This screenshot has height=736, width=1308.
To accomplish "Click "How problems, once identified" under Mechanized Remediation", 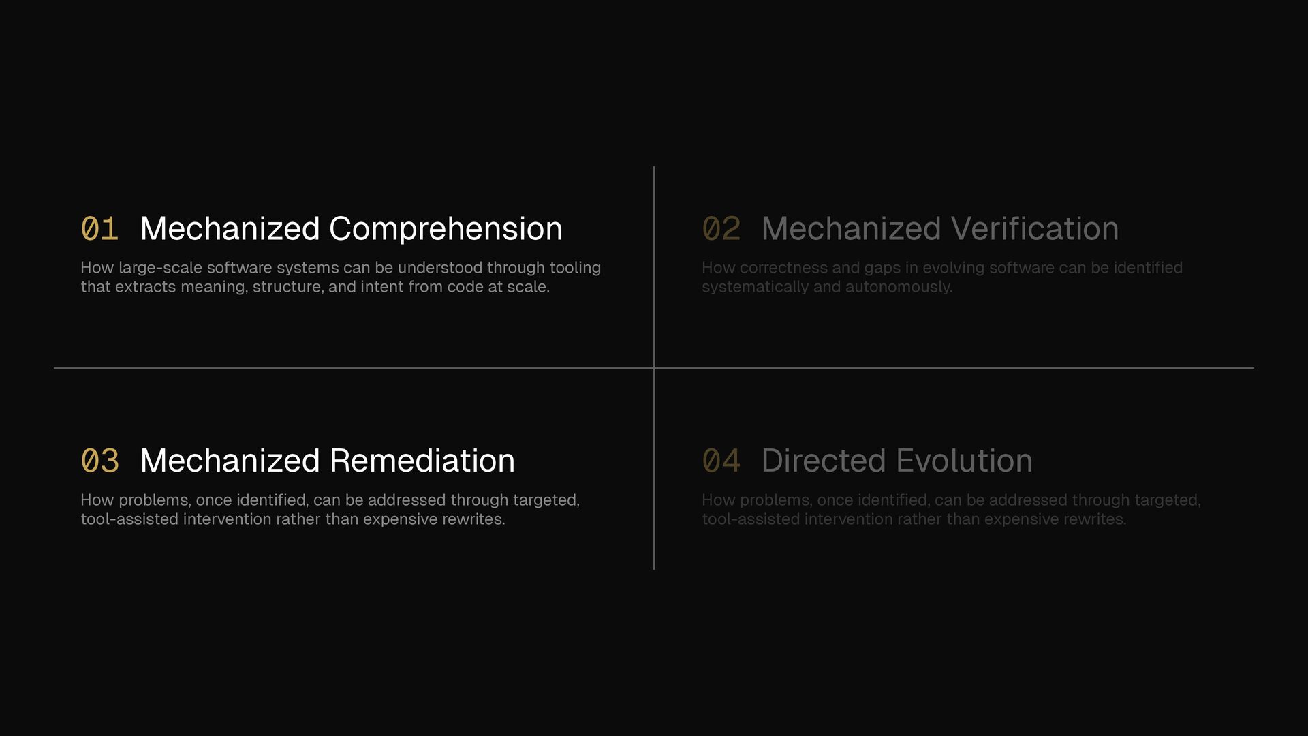I will (x=330, y=500).
